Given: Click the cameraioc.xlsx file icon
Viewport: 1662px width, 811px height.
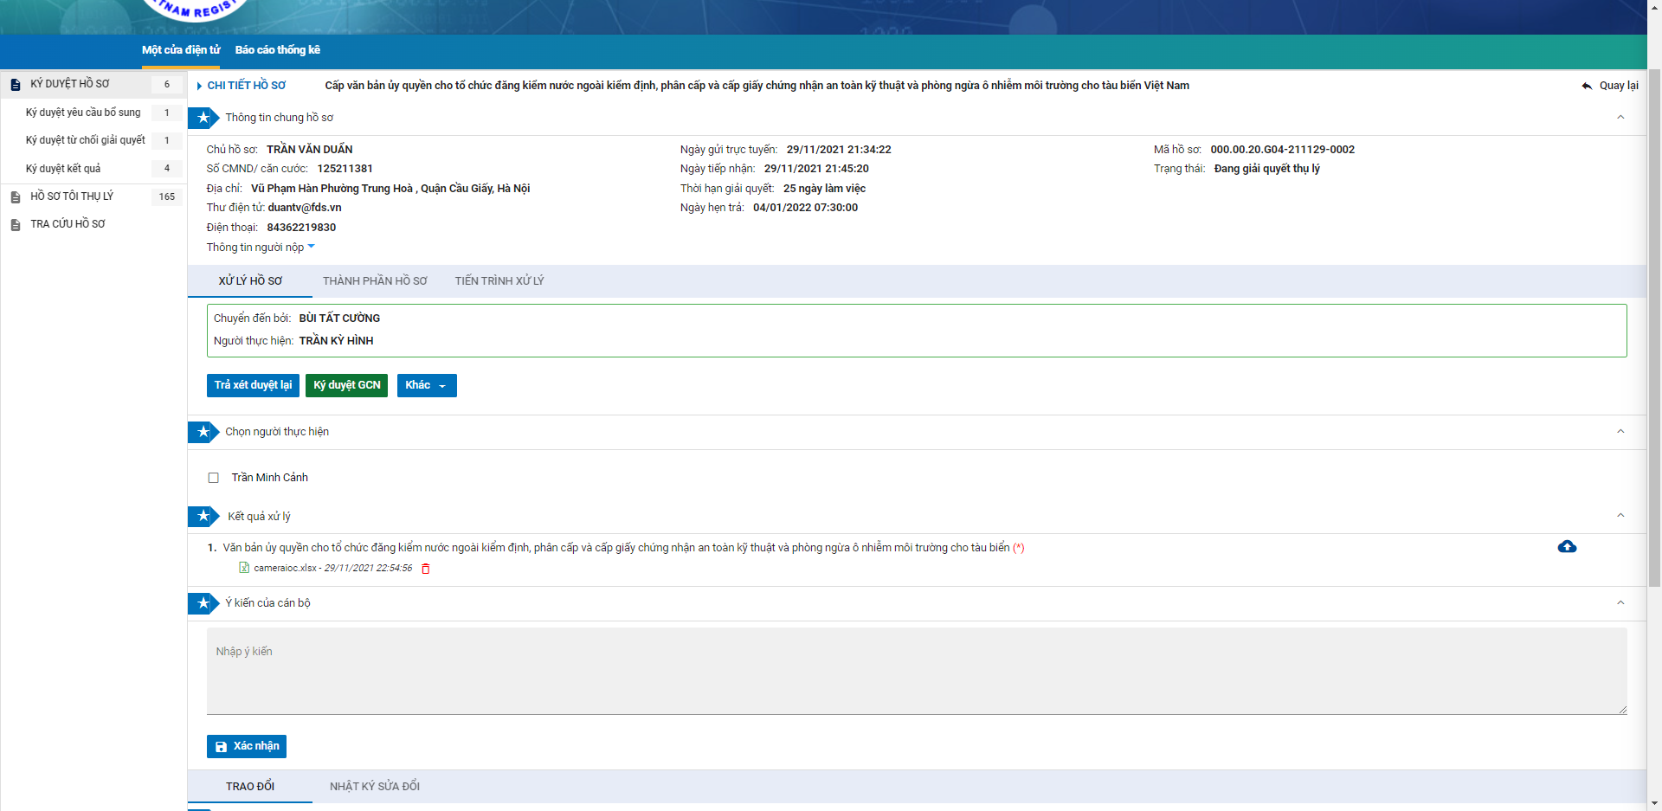Looking at the screenshot, I should click(244, 568).
